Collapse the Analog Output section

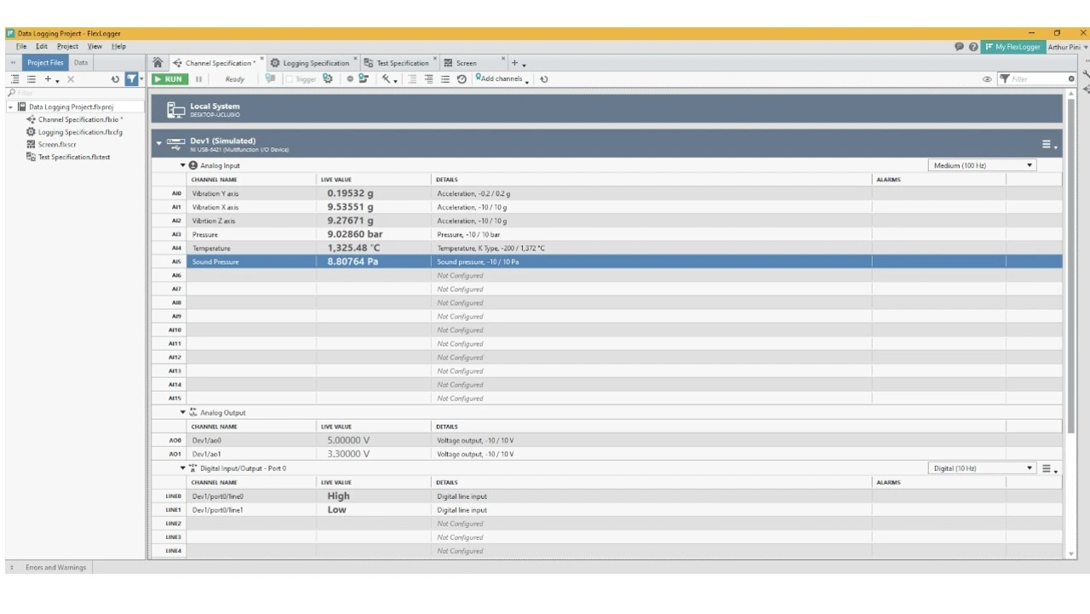(183, 412)
